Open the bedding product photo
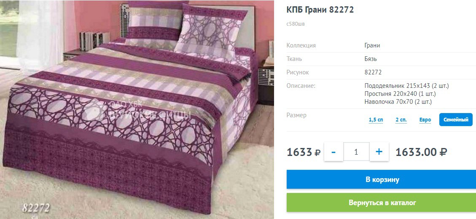This screenshot has width=476, height=219. click(x=137, y=109)
